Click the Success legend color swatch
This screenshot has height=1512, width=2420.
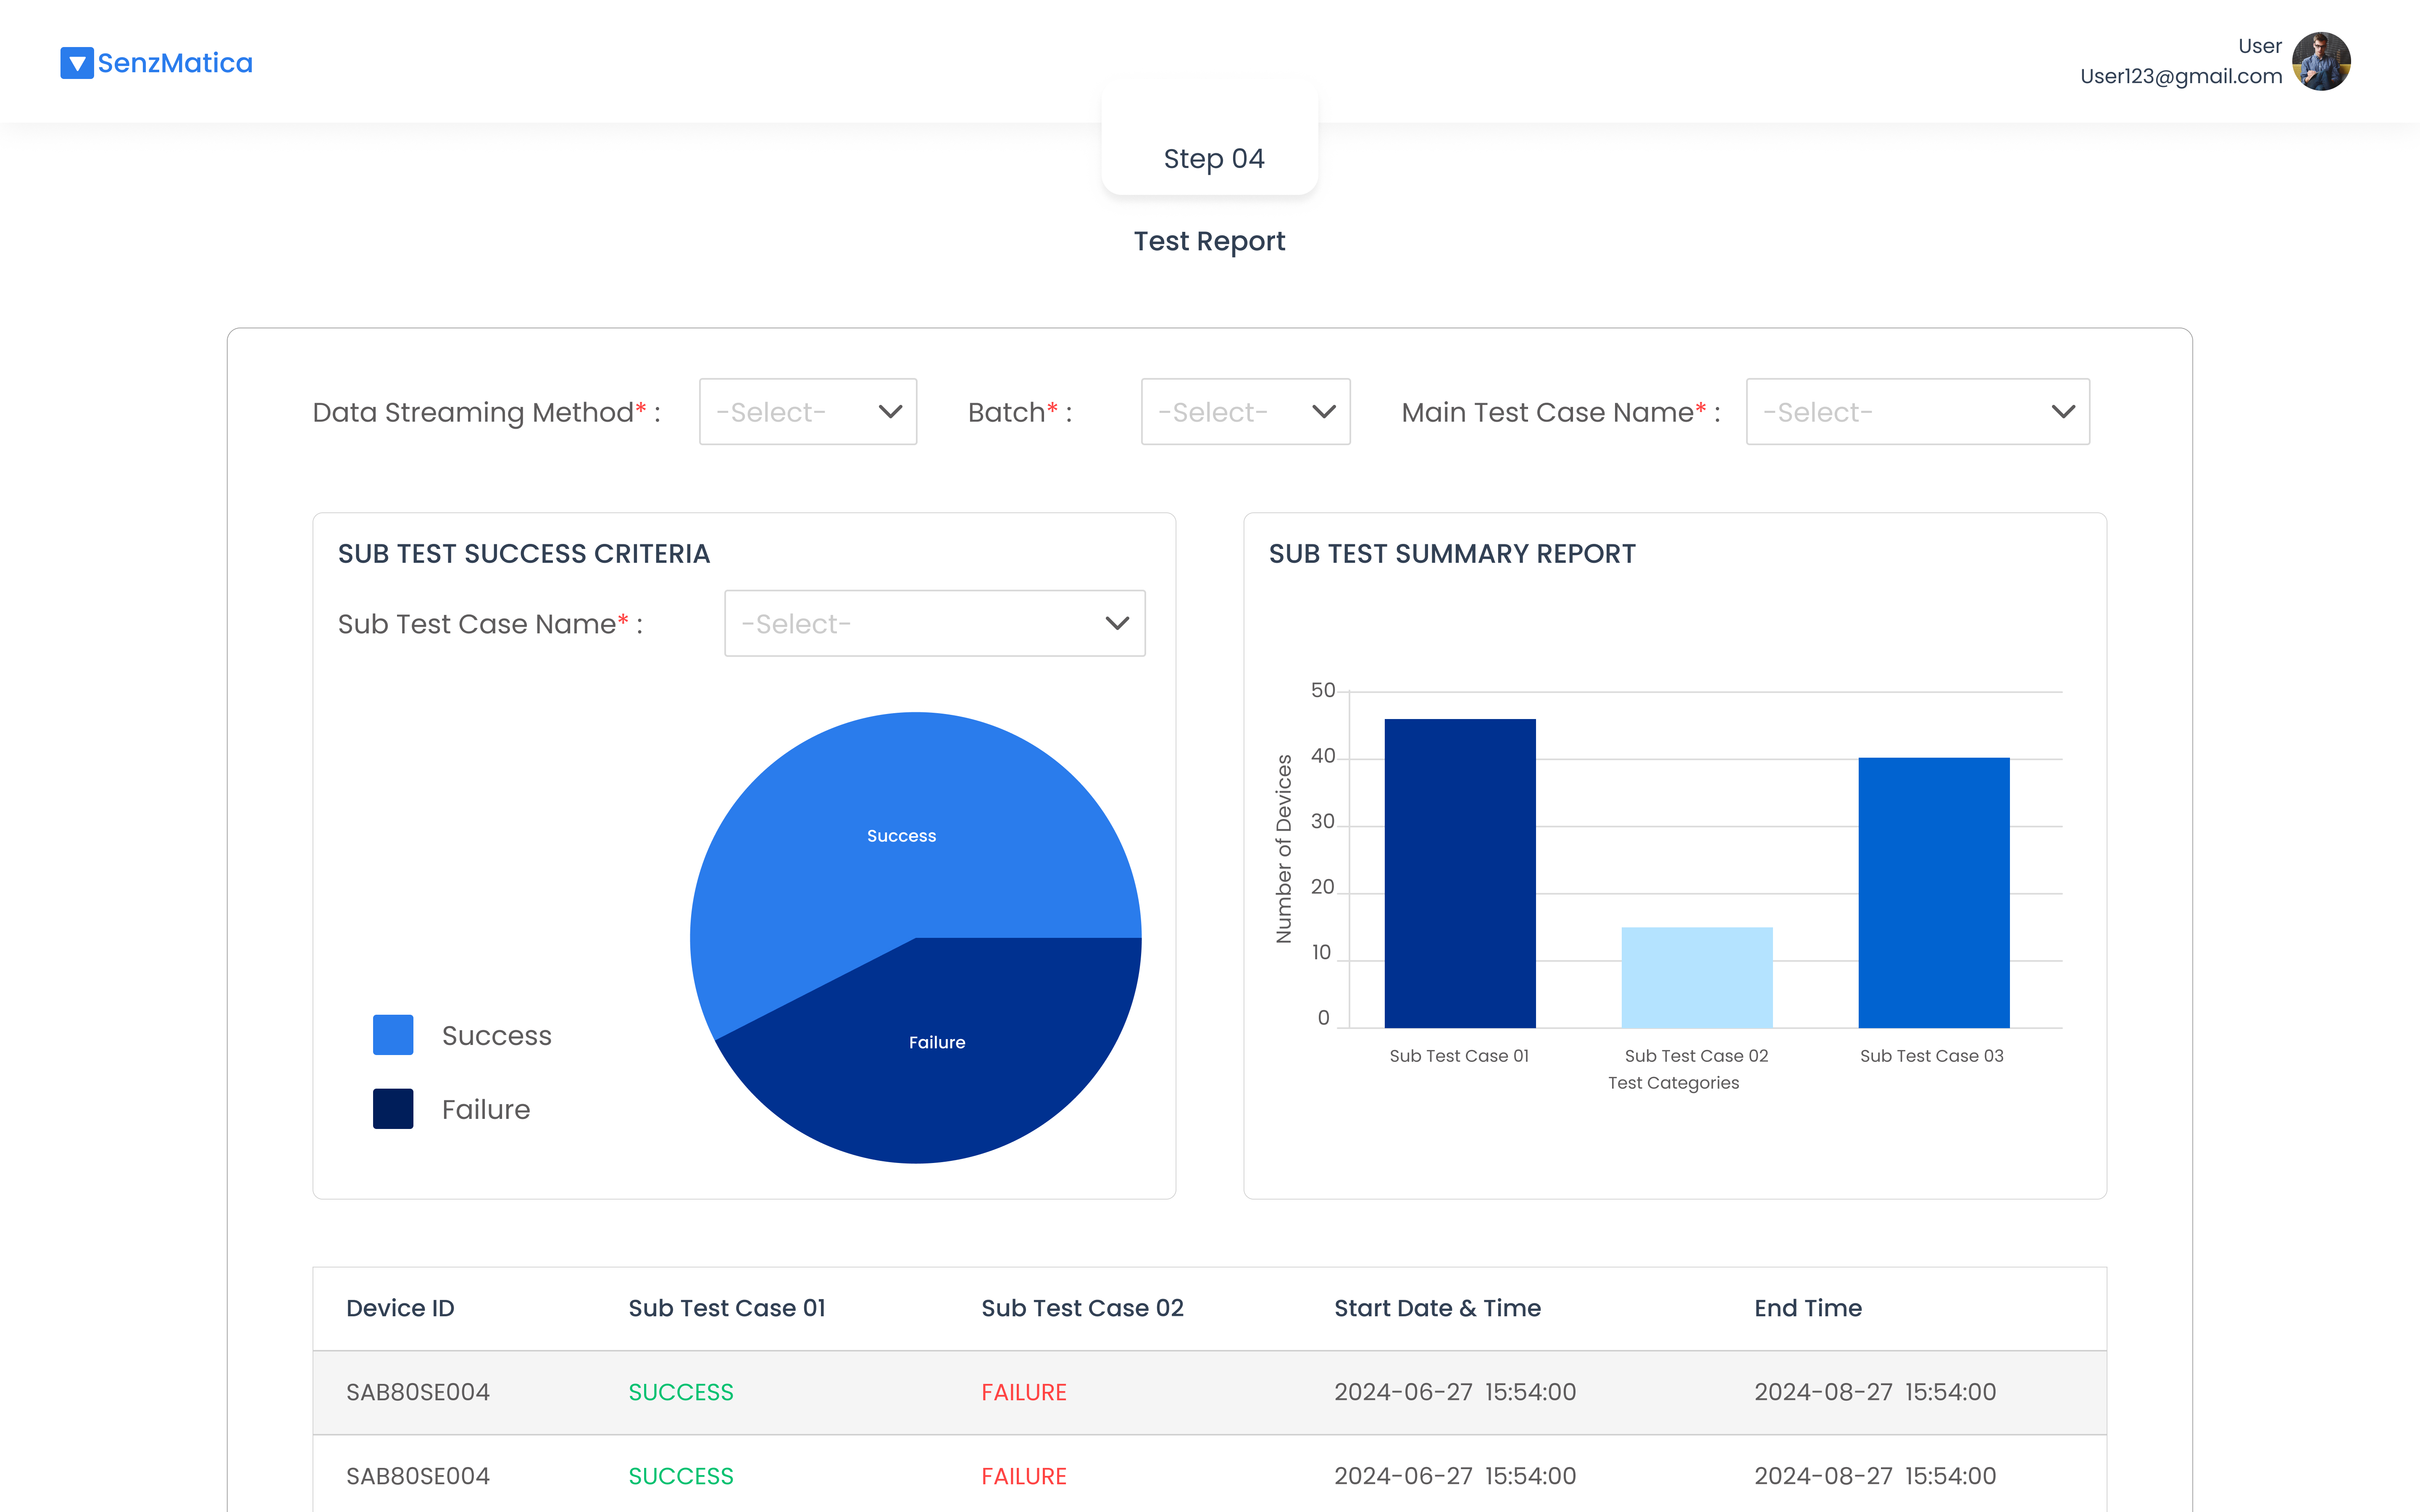coord(393,1035)
